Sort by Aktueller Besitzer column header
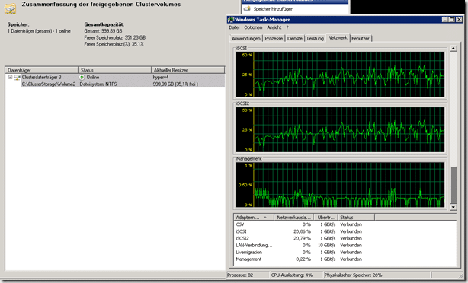Screen dimensions: 468x283 [188, 70]
